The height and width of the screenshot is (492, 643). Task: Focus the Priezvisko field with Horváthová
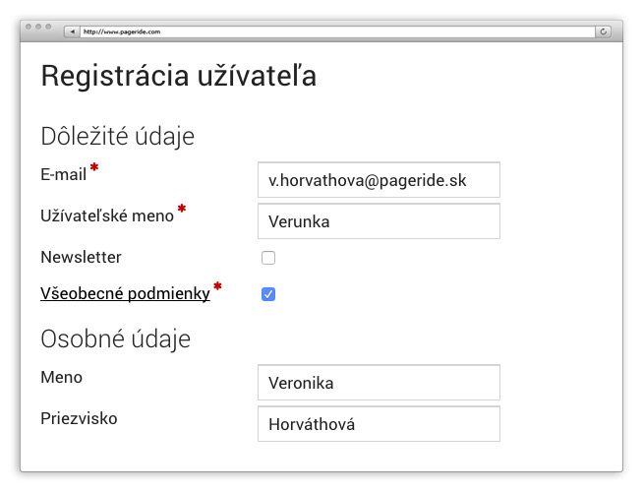pyautogui.click(x=379, y=424)
